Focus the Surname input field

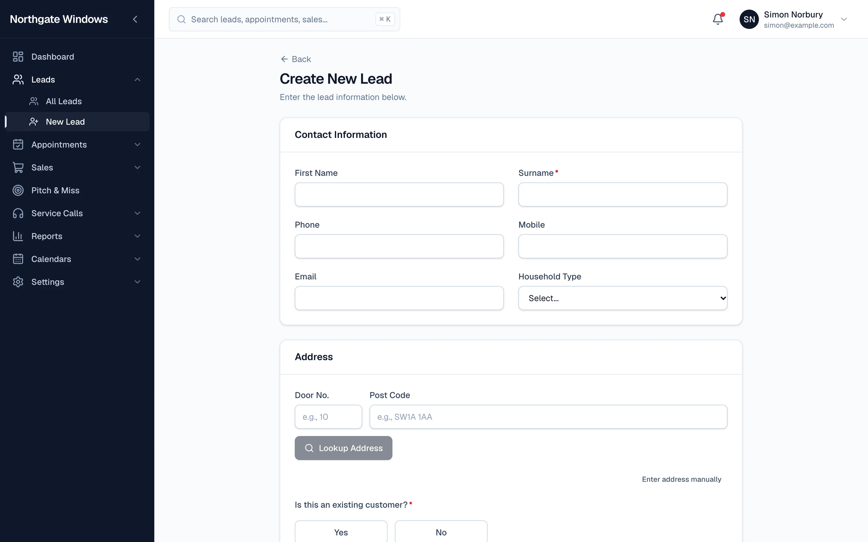pyautogui.click(x=623, y=195)
